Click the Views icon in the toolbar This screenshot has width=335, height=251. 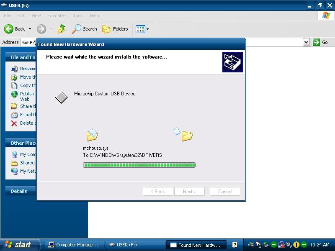coord(140,29)
